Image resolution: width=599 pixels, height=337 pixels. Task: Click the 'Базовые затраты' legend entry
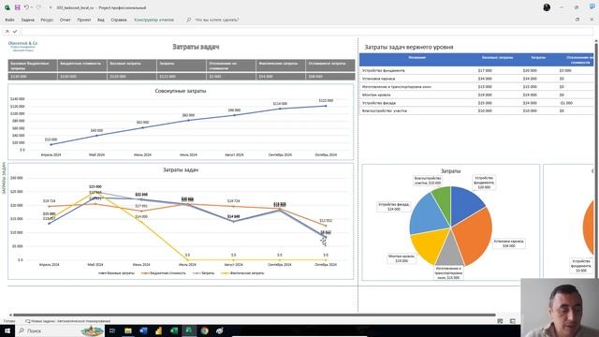[116, 273]
